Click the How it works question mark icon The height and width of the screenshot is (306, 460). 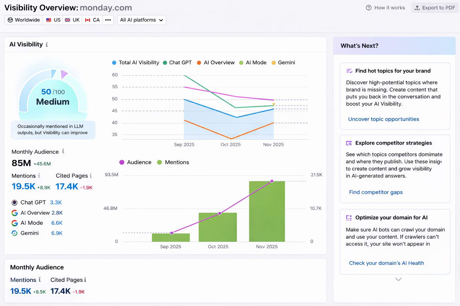pos(368,7)
